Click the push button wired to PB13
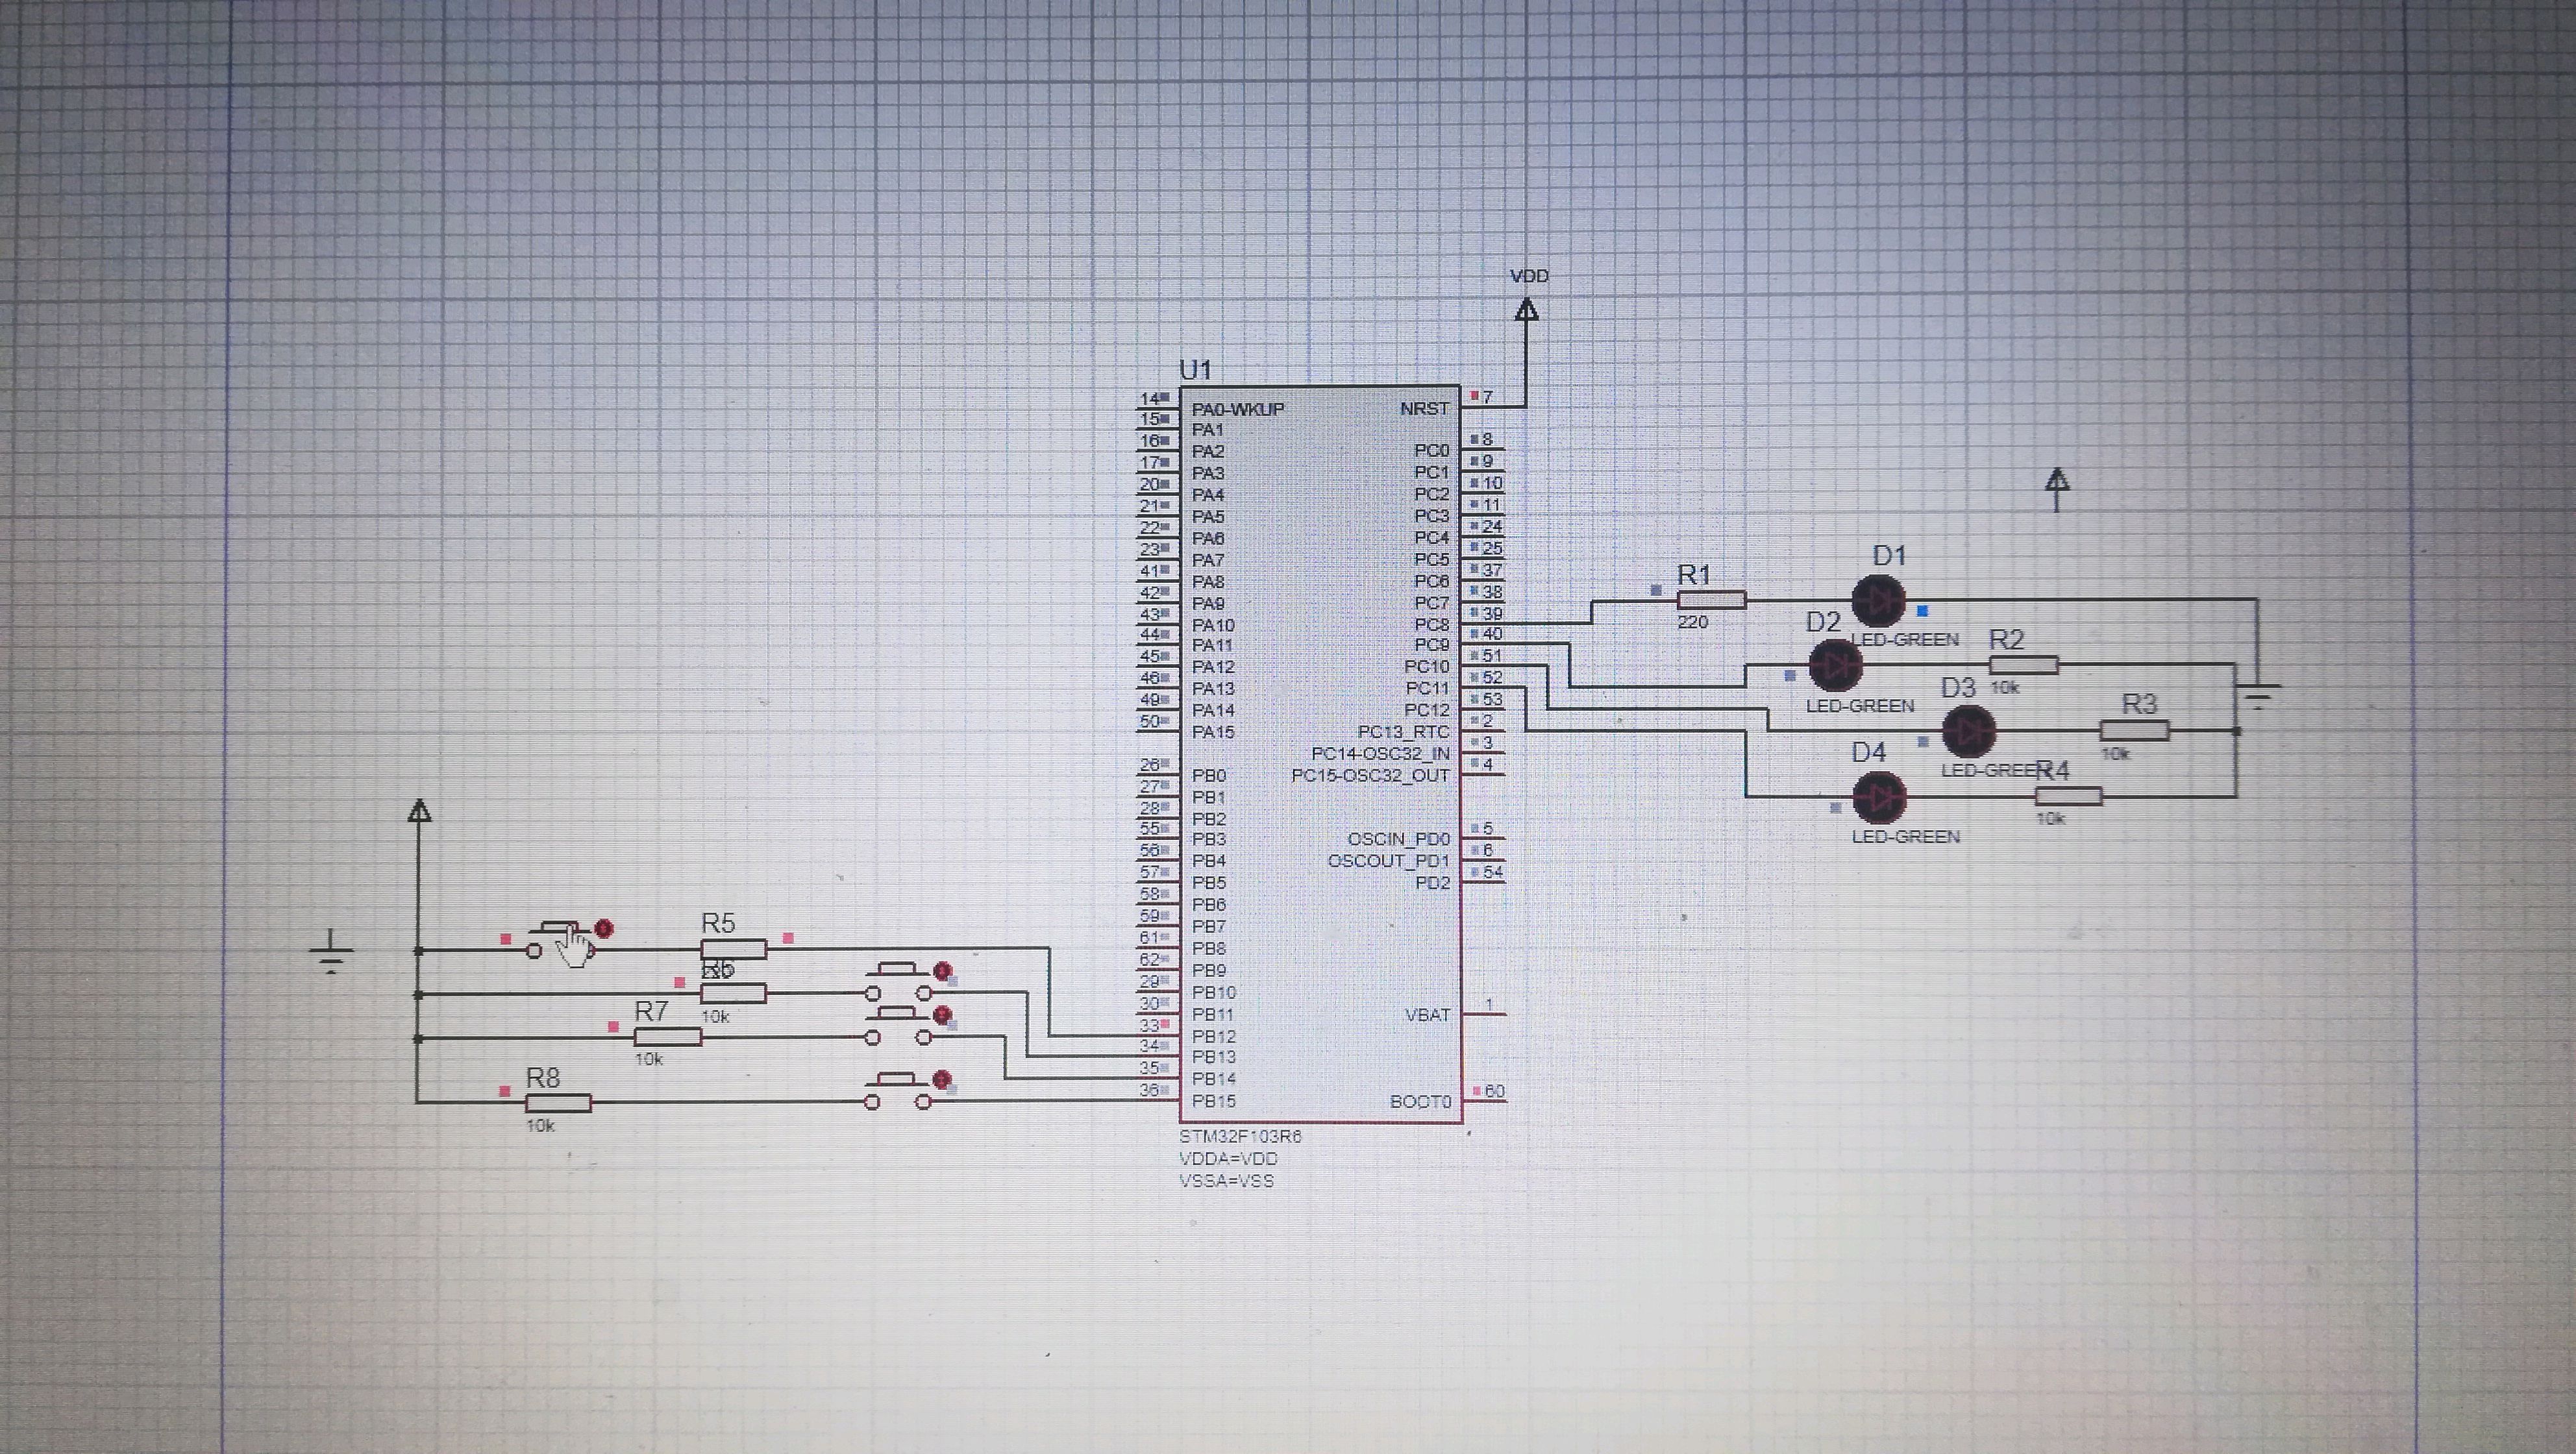Screen dimensions: 2576x1454 (898, 982)
